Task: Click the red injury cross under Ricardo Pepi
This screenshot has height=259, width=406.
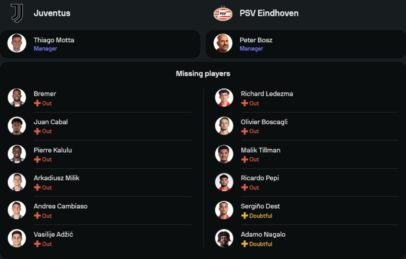Action: 244,188
